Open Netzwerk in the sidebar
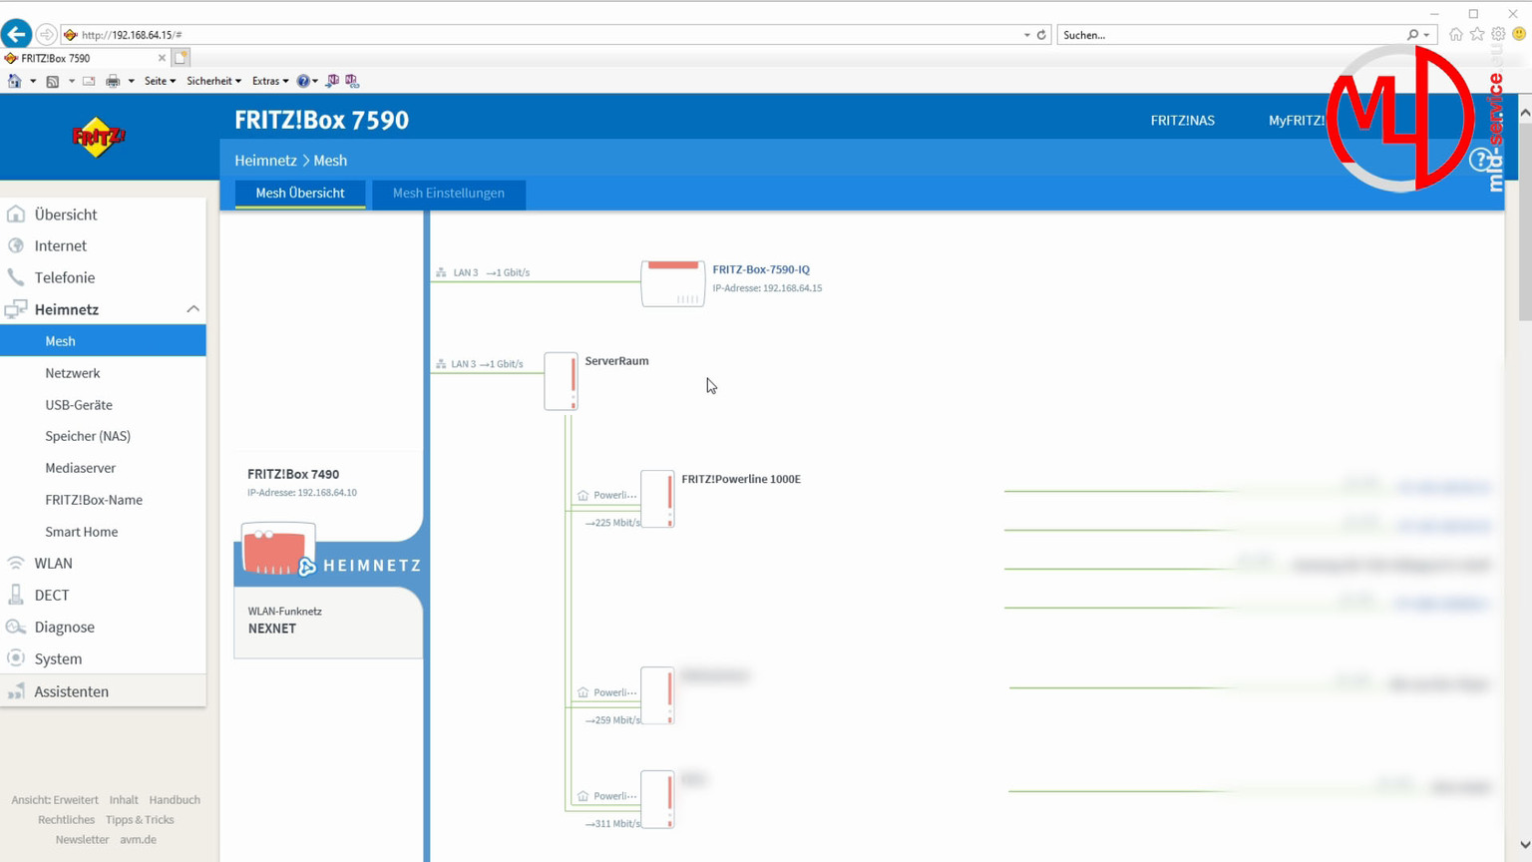Viewport: 1532px width, 862px height. click(73, 373)
